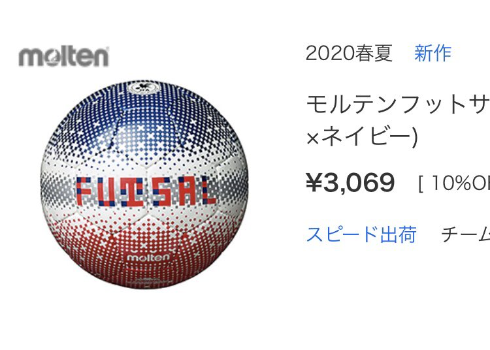This screenshot has width=490, height=350.
Task: Click the letter L in FUTSAL
Action: [208, 191]
